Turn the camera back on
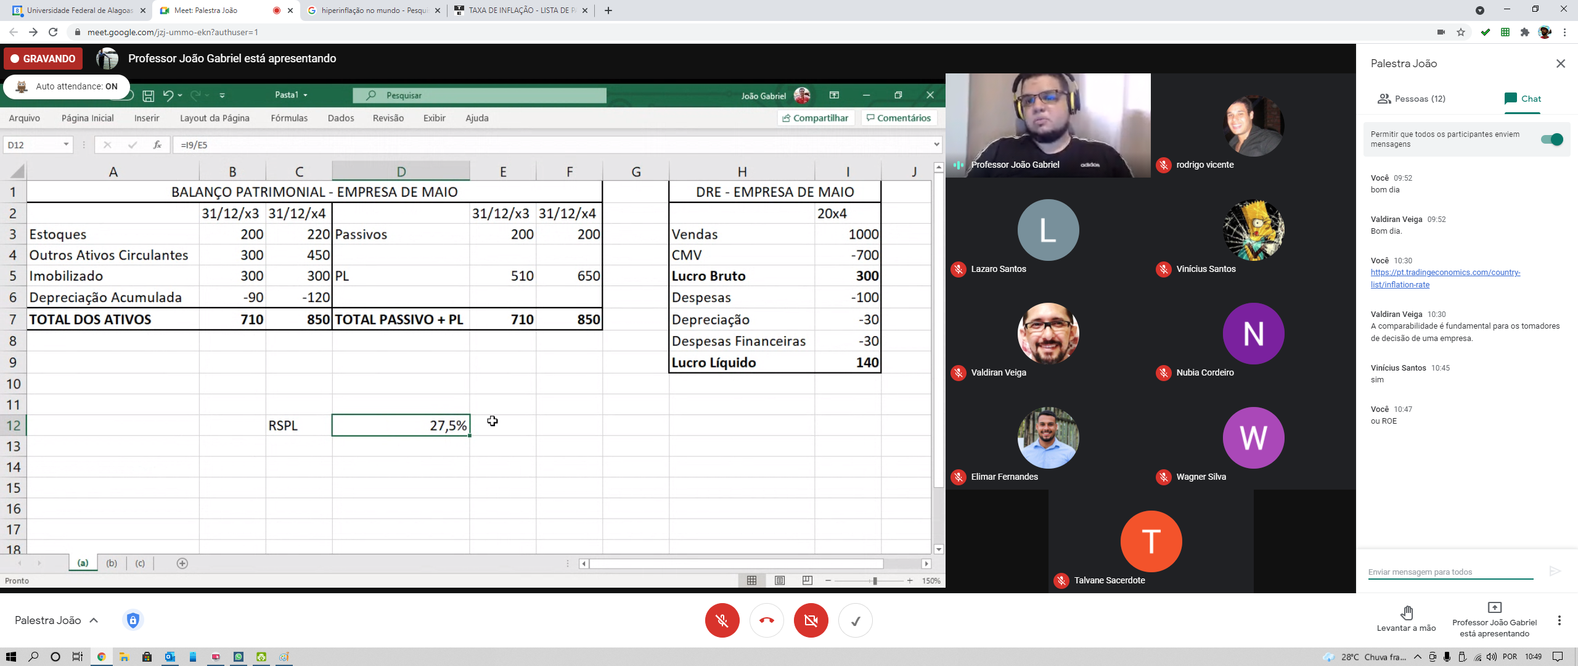Viewport: 1578px width, 666px height. pos(811,620)
